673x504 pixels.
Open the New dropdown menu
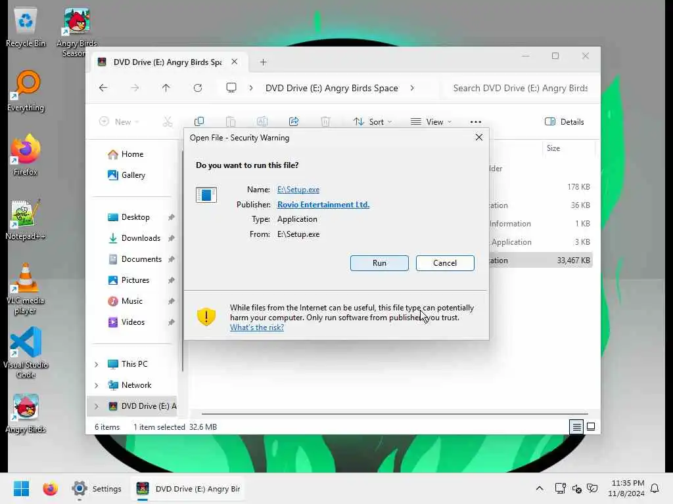(119, 121)
